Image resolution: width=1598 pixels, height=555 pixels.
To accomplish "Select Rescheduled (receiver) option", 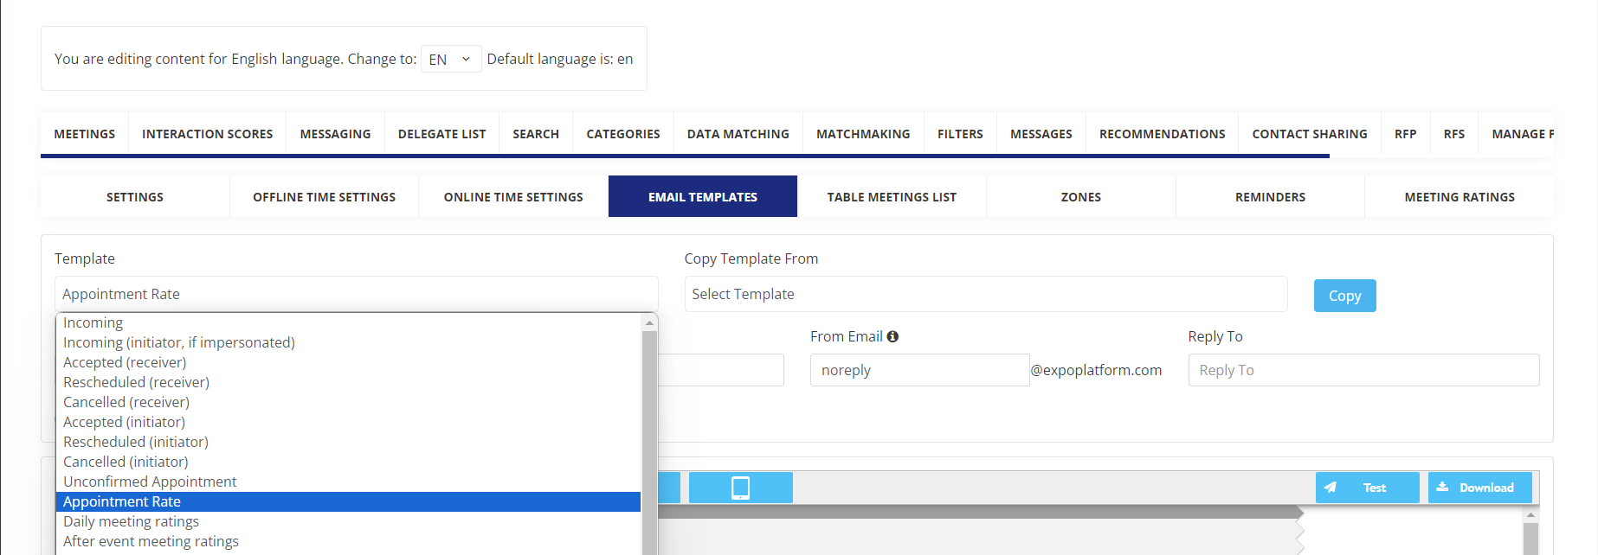I will pos(348,382).
